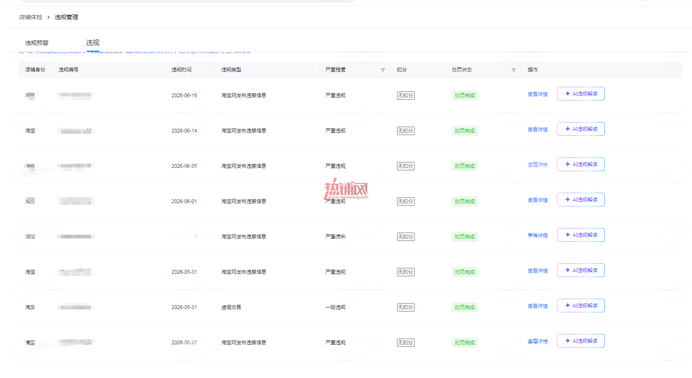Image resolution: width=692 pixels, height=378 pixels.
Task: Select the 违规 tab
Action: click(93, 43)
